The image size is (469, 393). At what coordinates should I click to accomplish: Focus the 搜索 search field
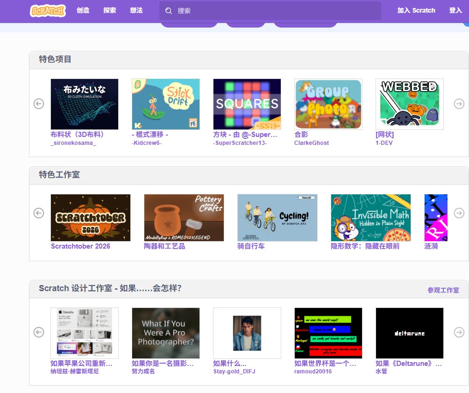coord(270,11)
